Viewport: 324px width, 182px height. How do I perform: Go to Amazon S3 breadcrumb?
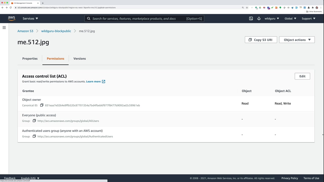coord(25,31)
